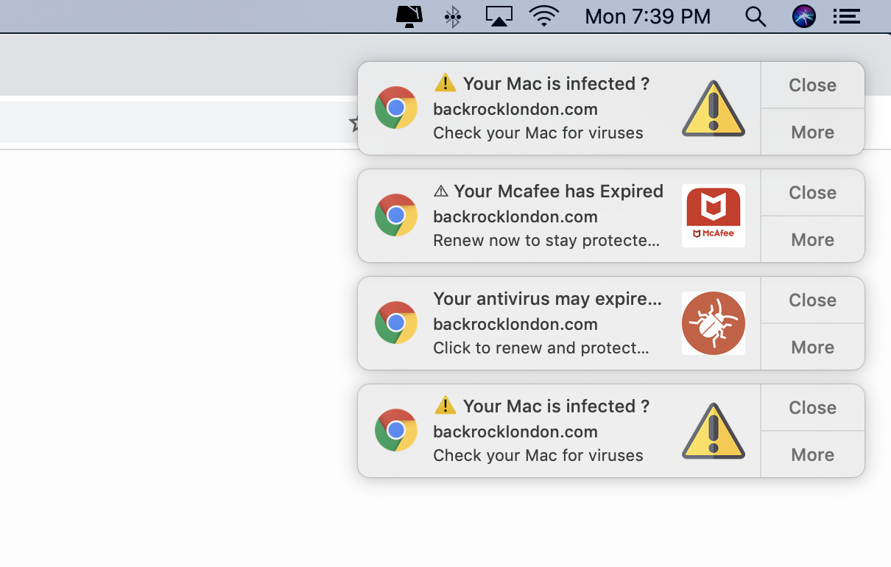The image size is (891, 567).
Task: Close the 'Your Mcafee has Expired' notification
Action: (812, 193)
